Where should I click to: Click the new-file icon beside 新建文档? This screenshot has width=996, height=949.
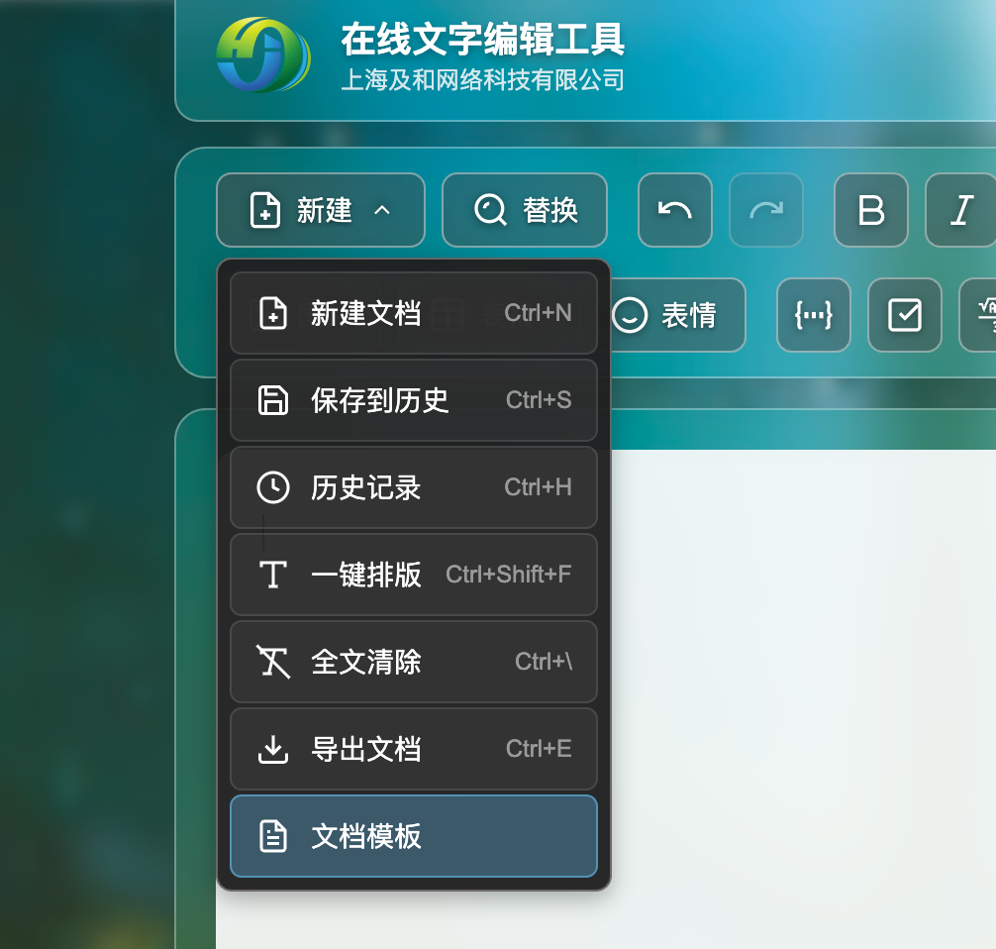click(273, 313)
